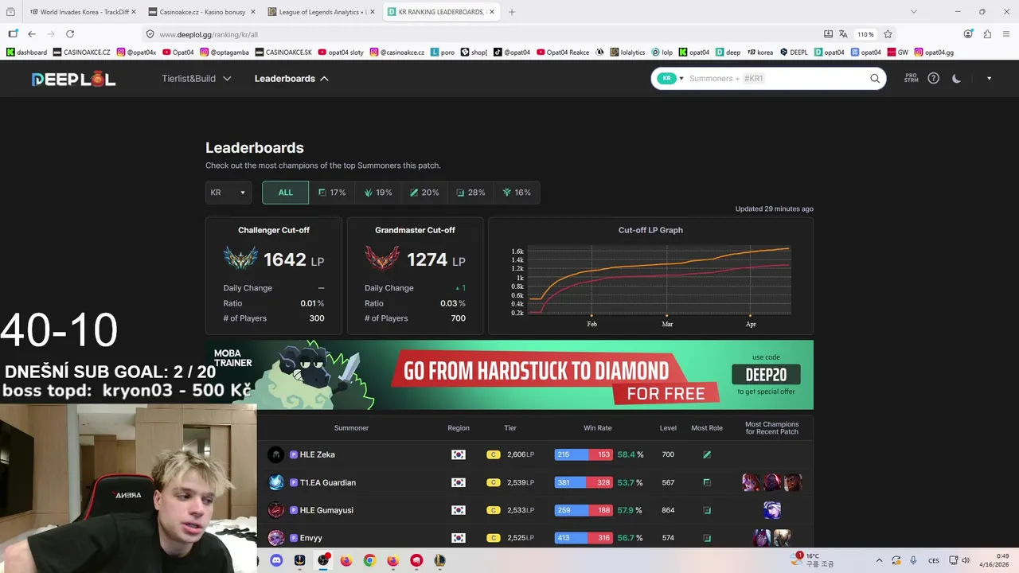
Task: Open the lolalytics bookmark
Action: click(x=627, y=53)
